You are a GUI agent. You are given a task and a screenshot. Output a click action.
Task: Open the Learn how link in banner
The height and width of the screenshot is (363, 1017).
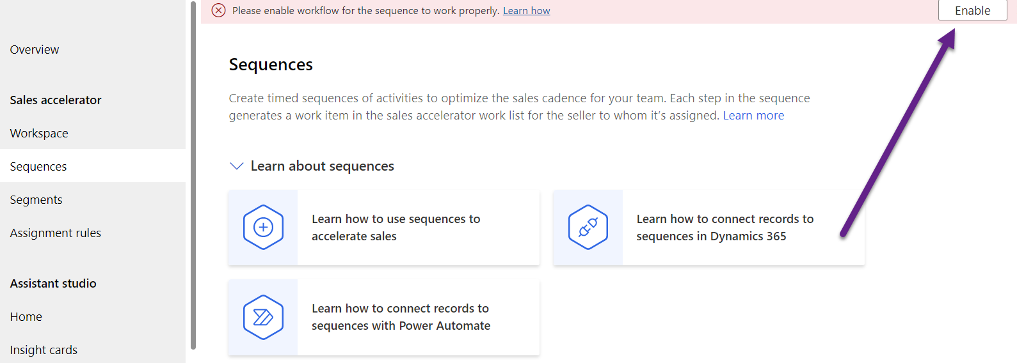pos(526,11)
